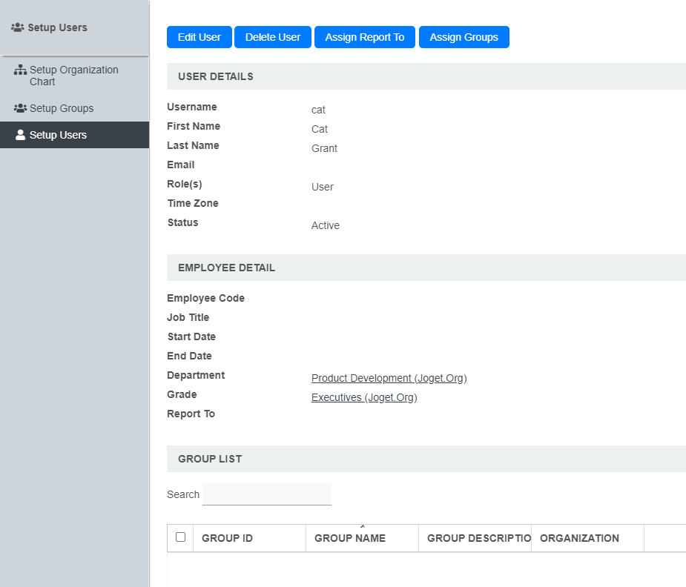The height and width of the screenshot is (587, 686).
Task: Open the Product Development (Joget.Org) department link
Action: tap(389, 378)
